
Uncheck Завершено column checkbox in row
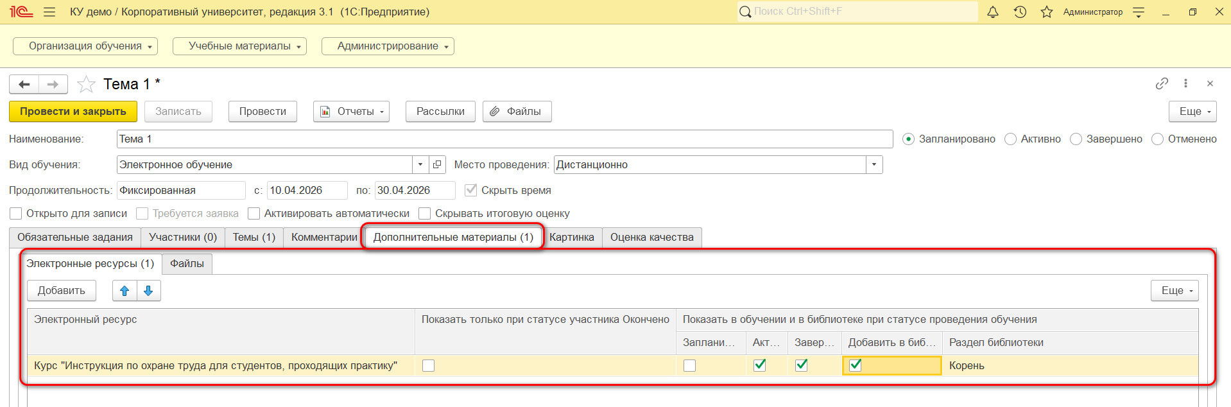pos(802,365)
